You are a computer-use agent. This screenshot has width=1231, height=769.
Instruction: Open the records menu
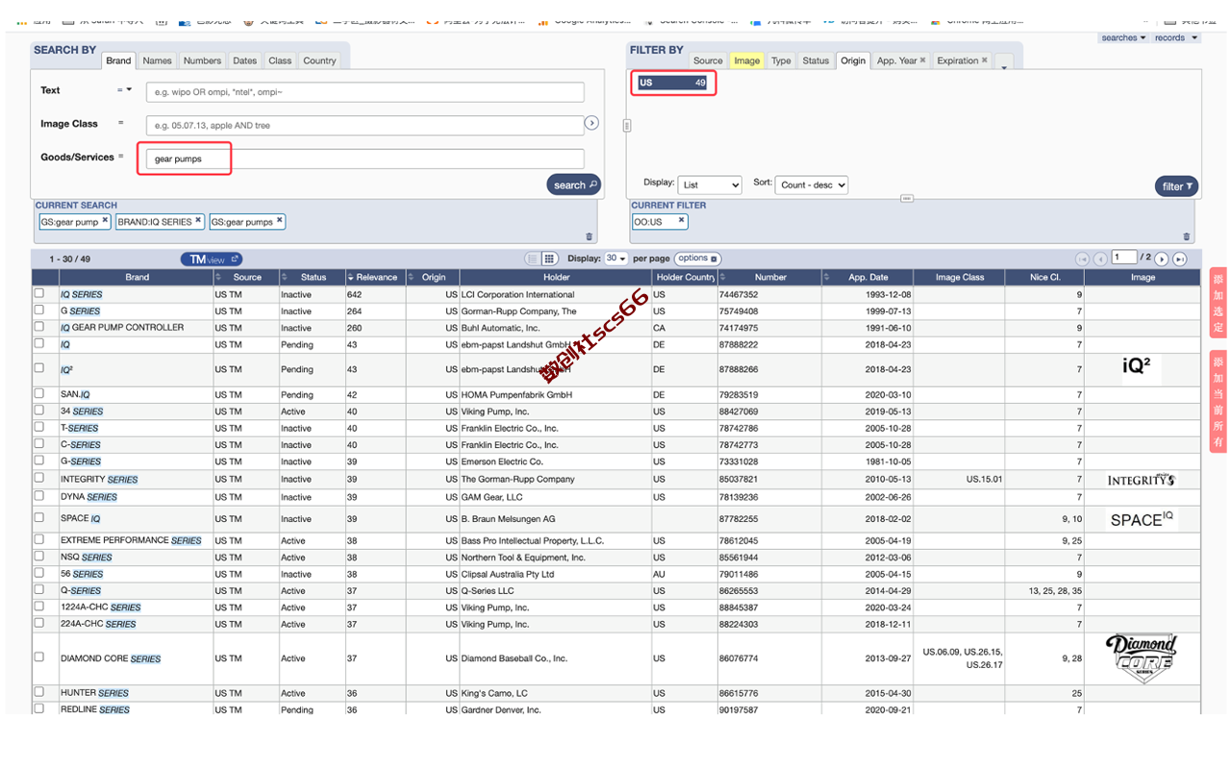coord(1176,38)
